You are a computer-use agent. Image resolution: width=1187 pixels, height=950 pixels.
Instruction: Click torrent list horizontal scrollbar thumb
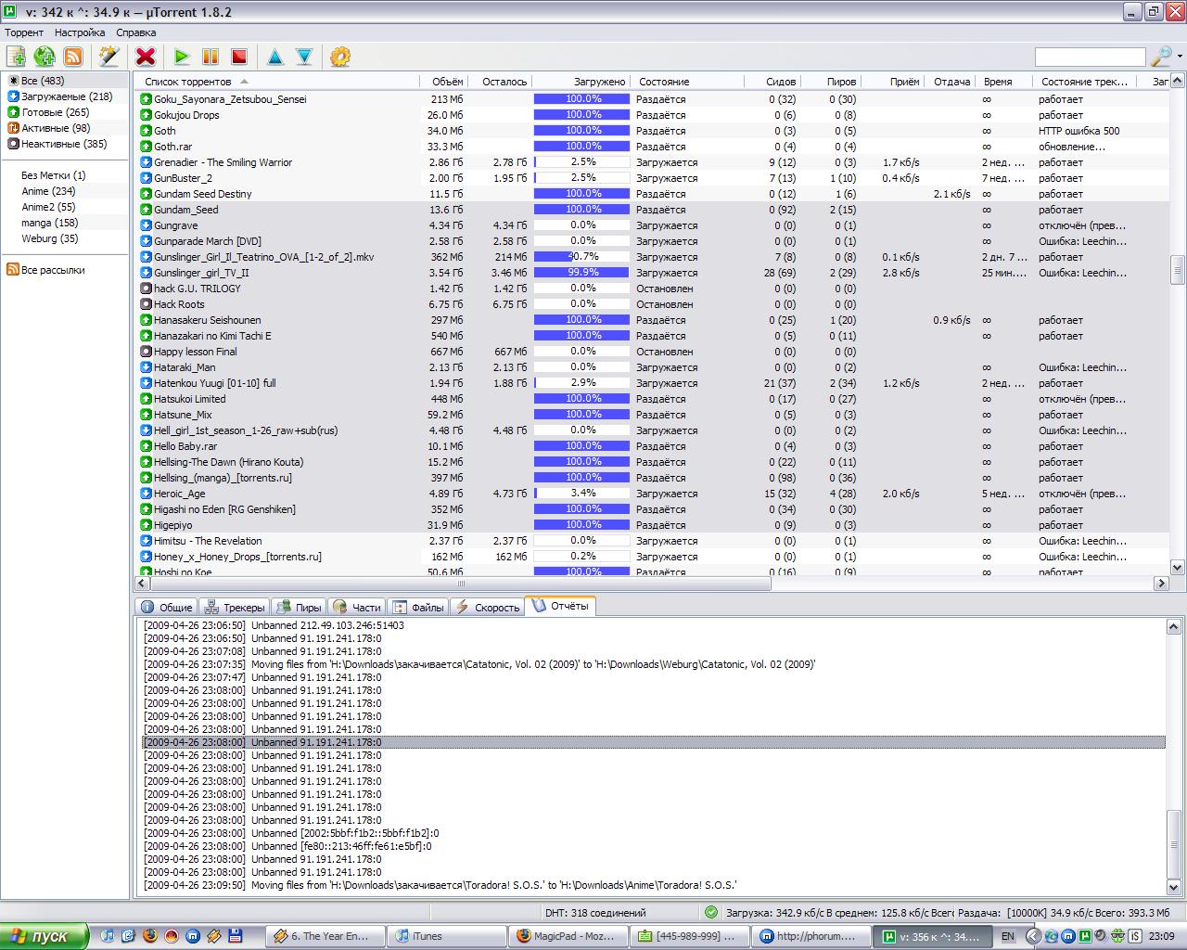(460, 584)
